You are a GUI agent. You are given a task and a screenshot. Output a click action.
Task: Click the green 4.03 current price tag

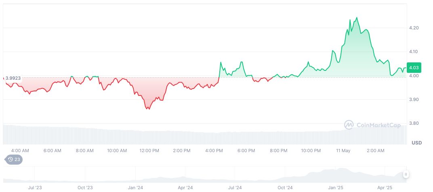[415, 68]
